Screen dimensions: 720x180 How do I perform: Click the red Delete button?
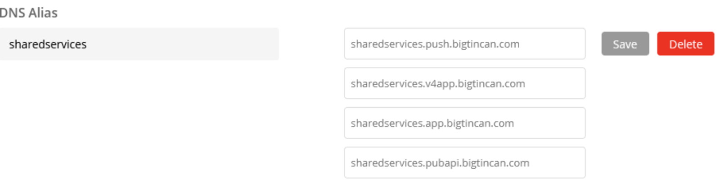click(685, 44)
